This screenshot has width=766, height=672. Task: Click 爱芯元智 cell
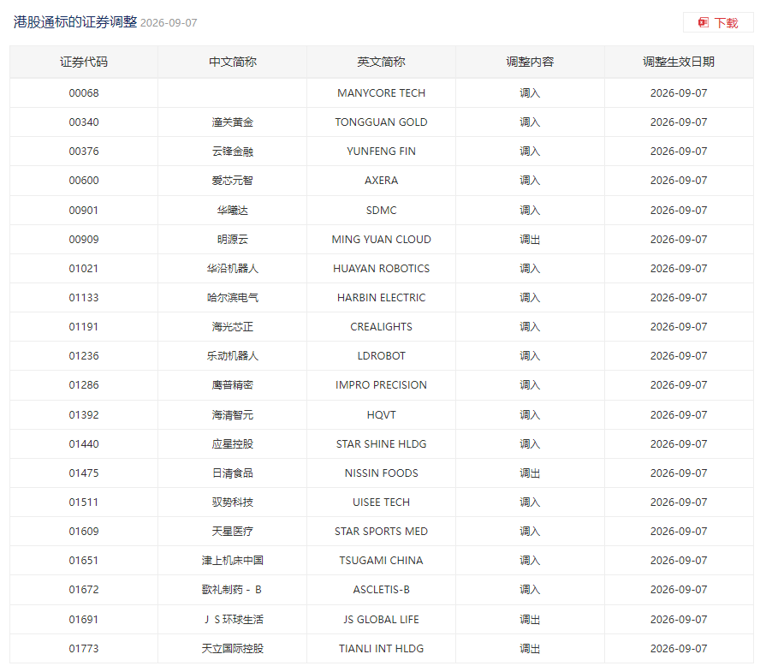point(233,181)
